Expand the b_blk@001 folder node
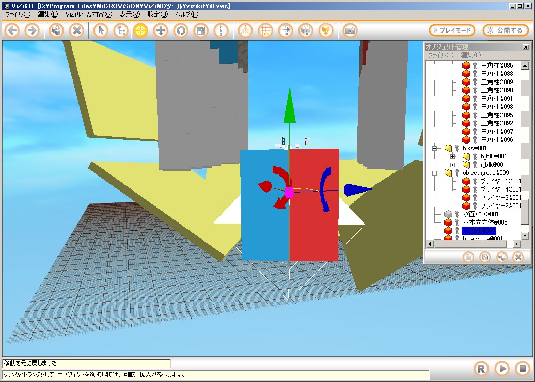This screenshot has width=535, height=382. (453, 156)
